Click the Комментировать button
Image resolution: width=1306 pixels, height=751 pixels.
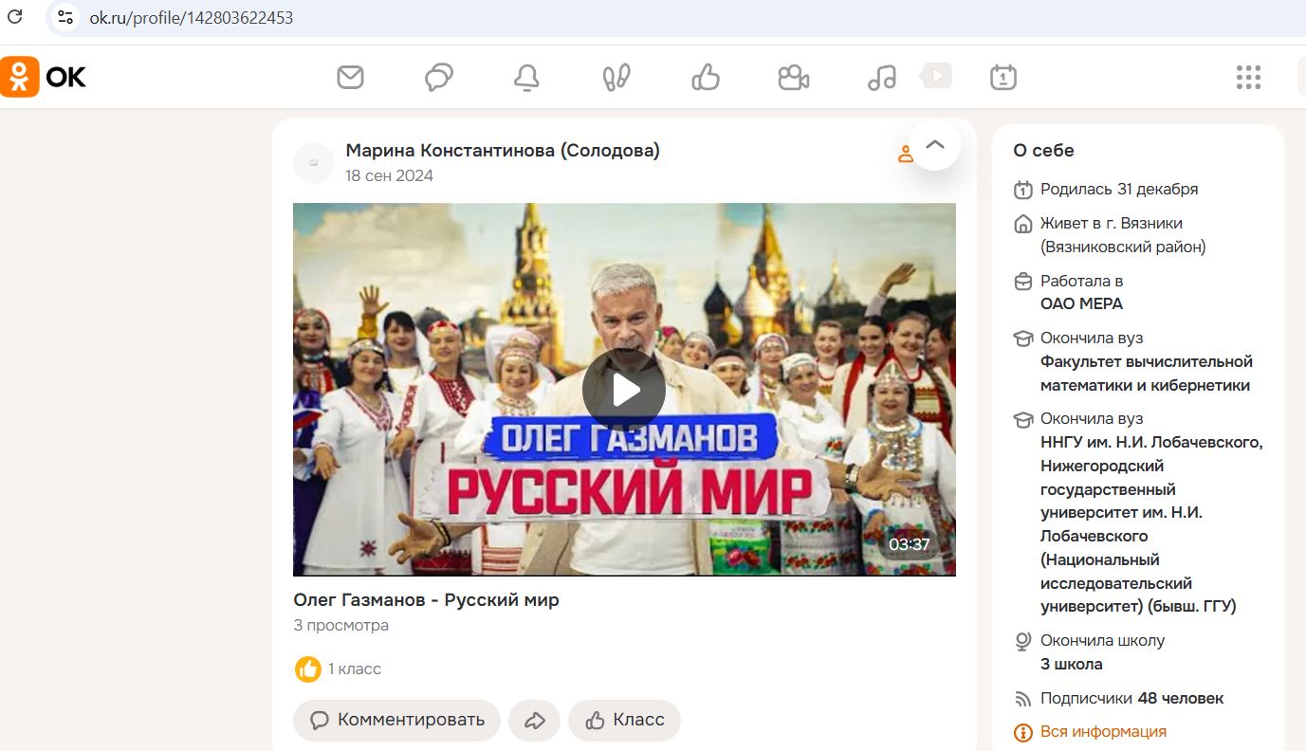[x=396, y=720]
